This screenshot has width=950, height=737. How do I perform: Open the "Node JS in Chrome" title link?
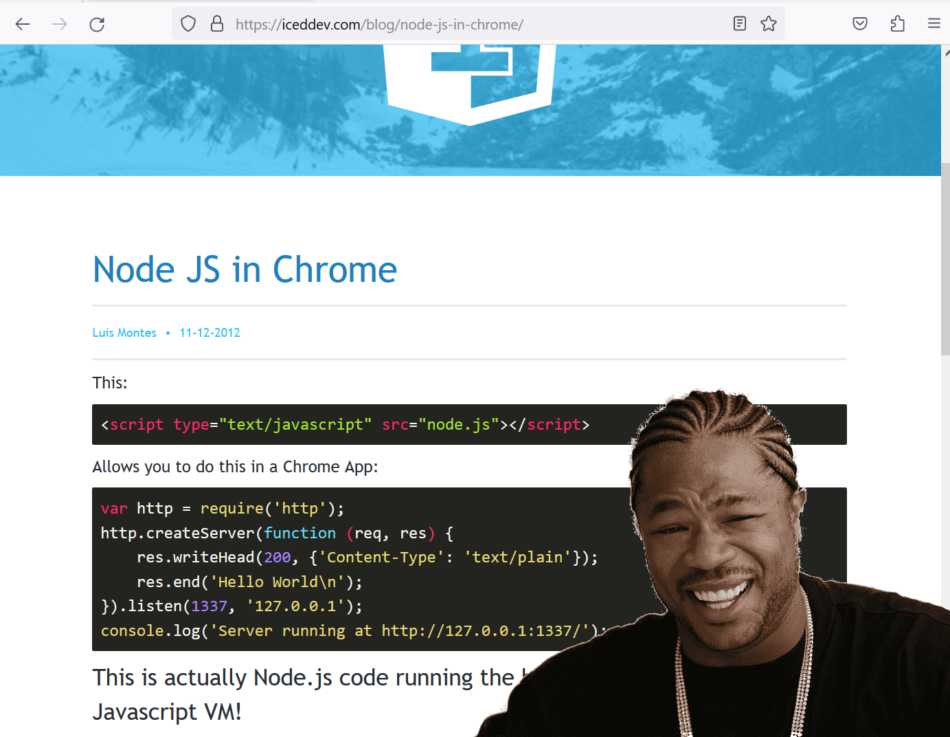coord(245,269)
